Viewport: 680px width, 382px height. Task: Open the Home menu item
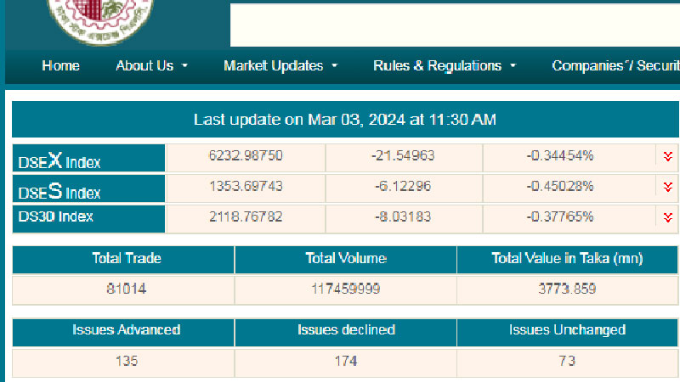61,66
